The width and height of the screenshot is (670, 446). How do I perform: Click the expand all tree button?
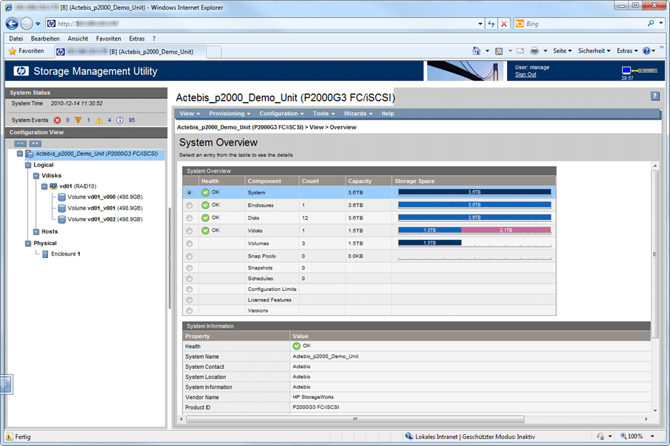[x=35, y=143]
